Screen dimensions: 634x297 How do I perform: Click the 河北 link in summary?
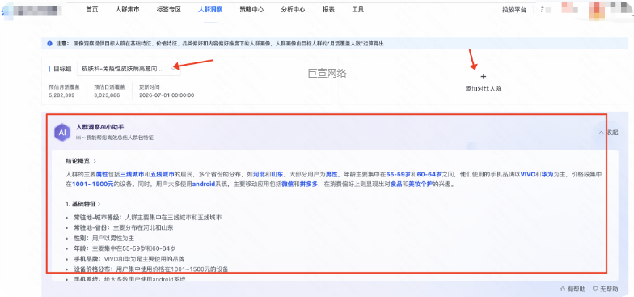tap(259, 175)
